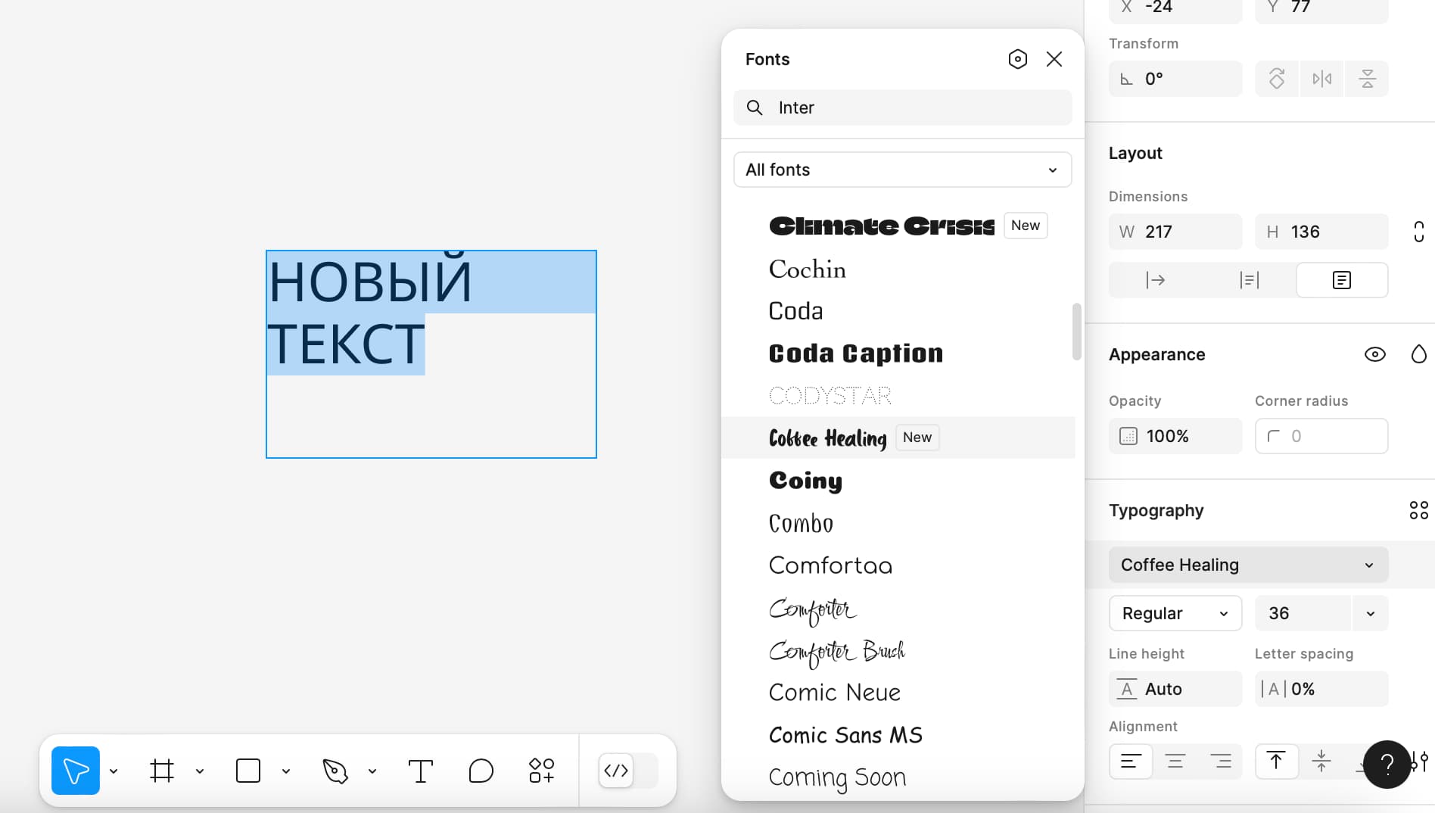The height and width of the screenshot is (813, 1435).
Task: Toggle lock aspect ratio
Action: pos(1418,232)
